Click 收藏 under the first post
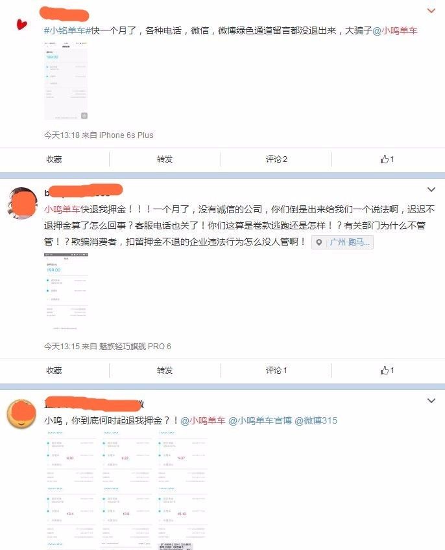This screenshot has height=550, width=445. click(54, 159)
